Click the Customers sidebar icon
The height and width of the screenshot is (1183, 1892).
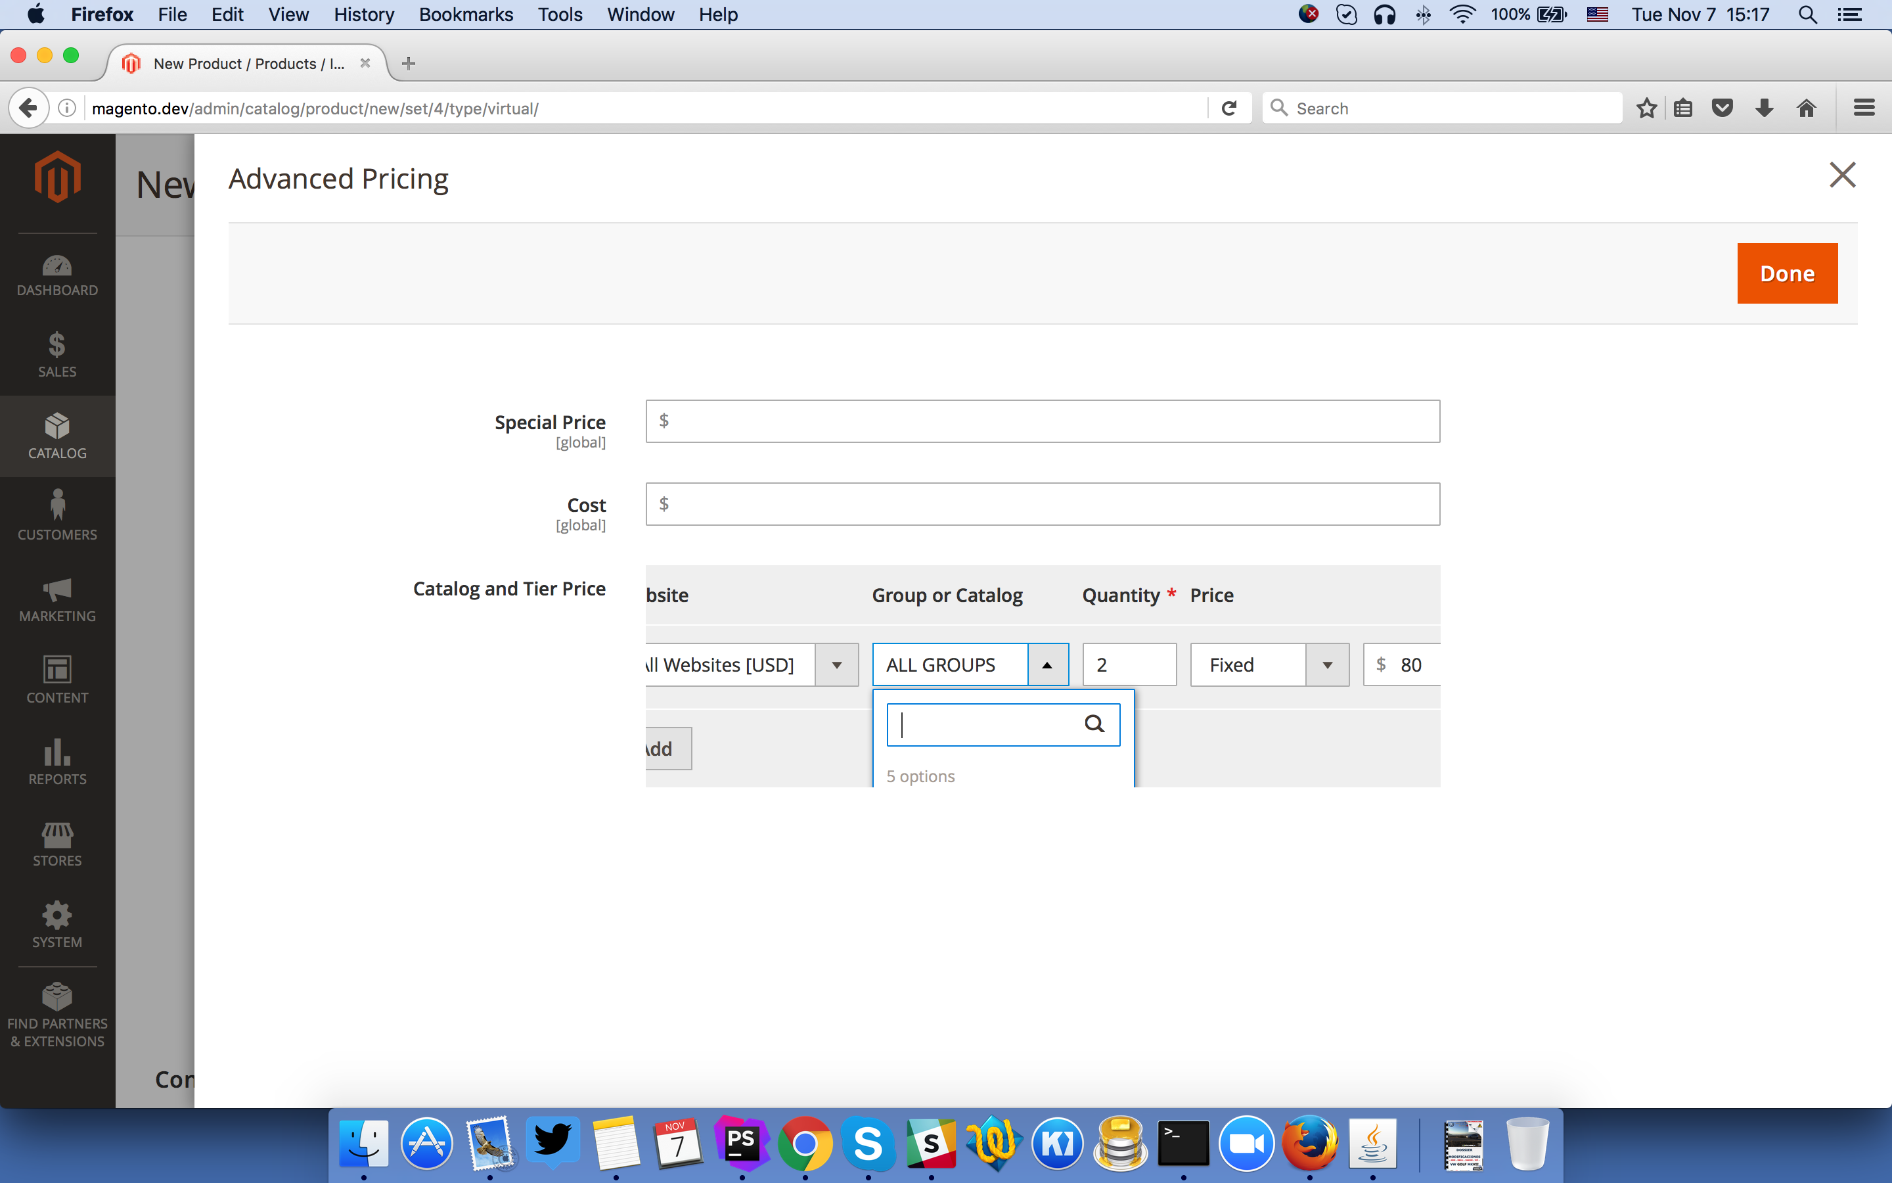(x=57, y=515)
